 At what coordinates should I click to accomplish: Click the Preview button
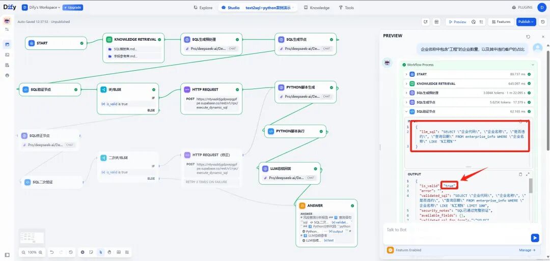point(457,22)
